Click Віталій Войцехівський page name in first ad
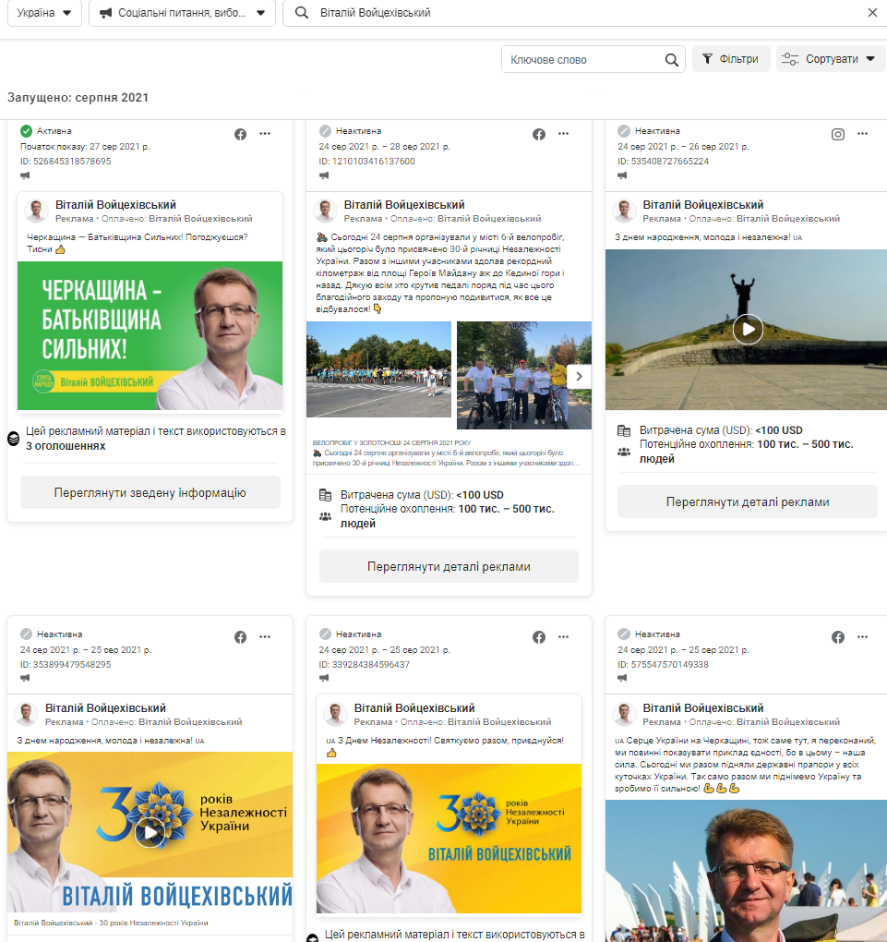Screen dimensions: 887x942 (x=115, y=205)
